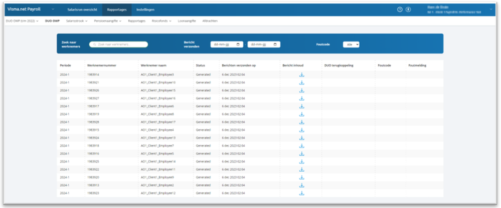501x208 pixels.
Task: Open calendar picker of second date field
Action: coord(275,44)
